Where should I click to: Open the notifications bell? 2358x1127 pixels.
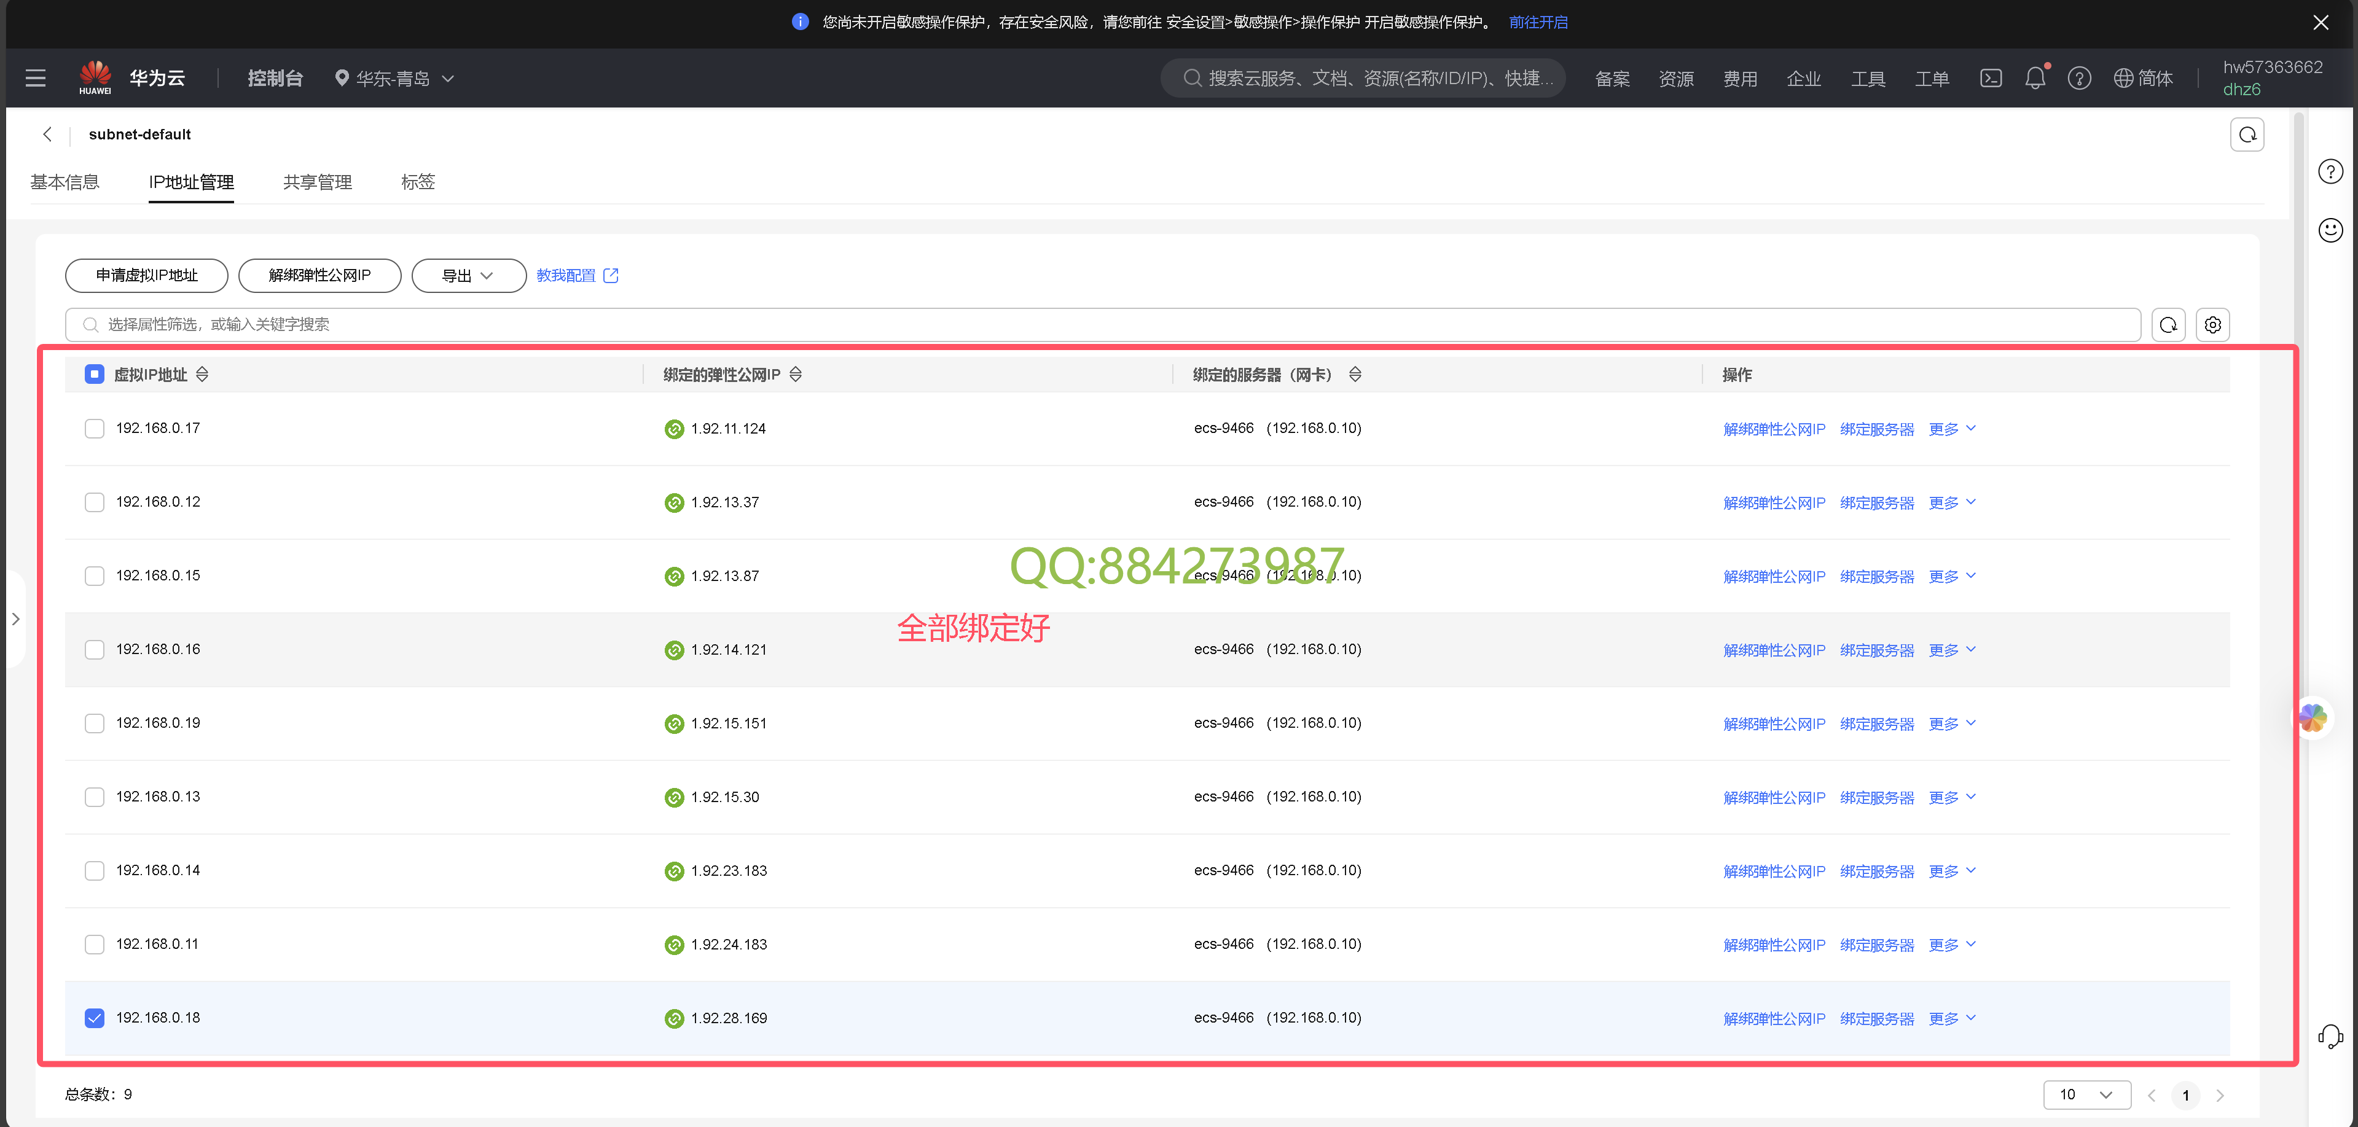2035,79
